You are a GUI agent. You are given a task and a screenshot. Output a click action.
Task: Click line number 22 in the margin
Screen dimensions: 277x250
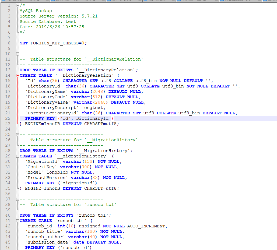coord(8,118)
